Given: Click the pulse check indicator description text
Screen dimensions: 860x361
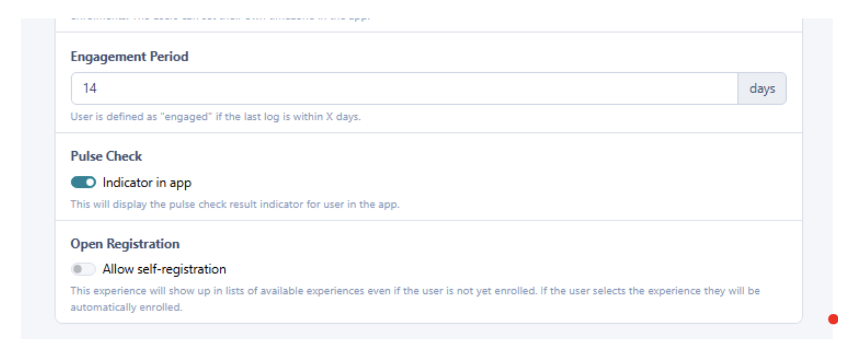Looking at the screenshot, I should tap(235, 205).
